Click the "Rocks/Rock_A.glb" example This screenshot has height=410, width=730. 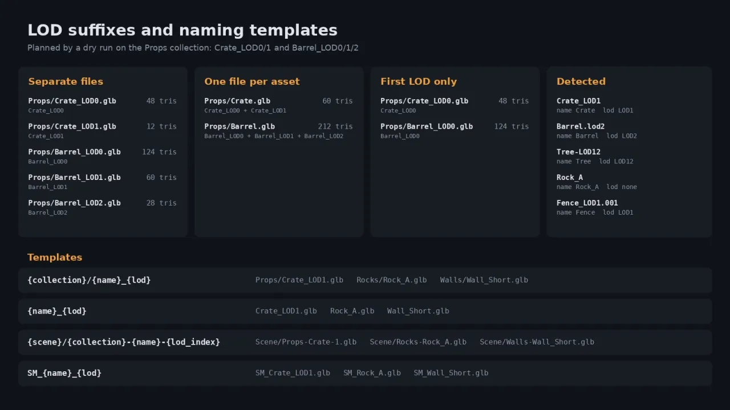pyautogui.click(x=392, y=280)
